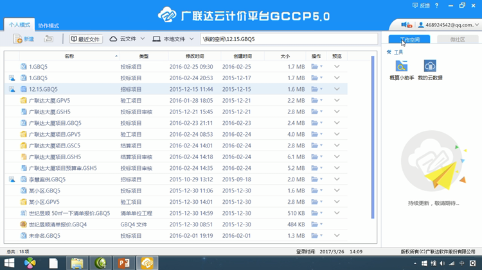This screenshot has width=482, height=270.
Task: Click the volume icon in system tray
Action: [x=442, y=263]
